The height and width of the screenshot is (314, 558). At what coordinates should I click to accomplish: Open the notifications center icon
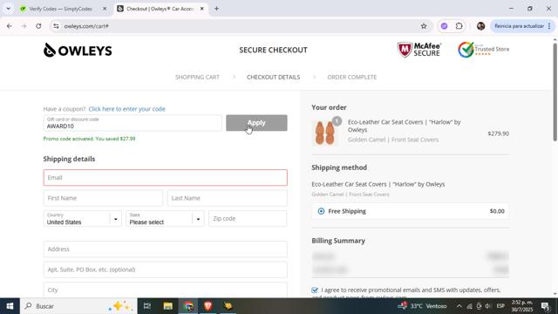pos(545,306)
